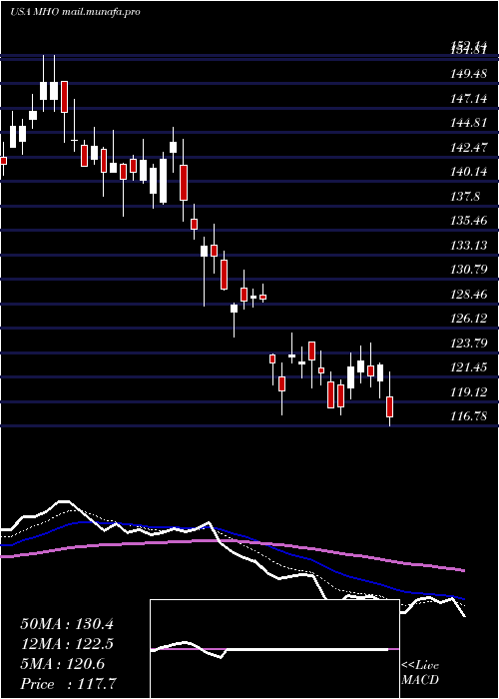Click the 130.79 price axis label

pos(468,270)
